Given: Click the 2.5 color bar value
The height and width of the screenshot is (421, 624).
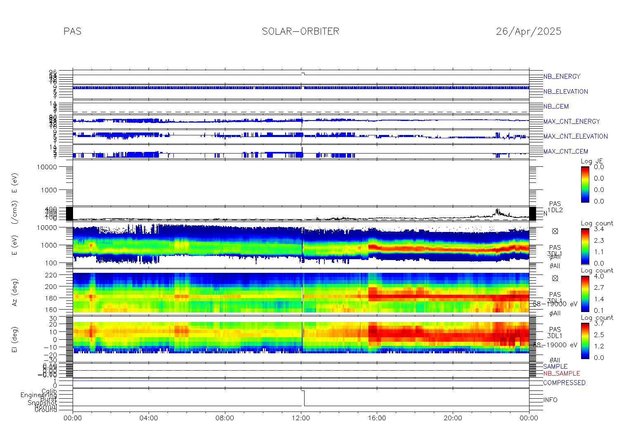Looking at the screenshot, I should (x=599, y=334).
